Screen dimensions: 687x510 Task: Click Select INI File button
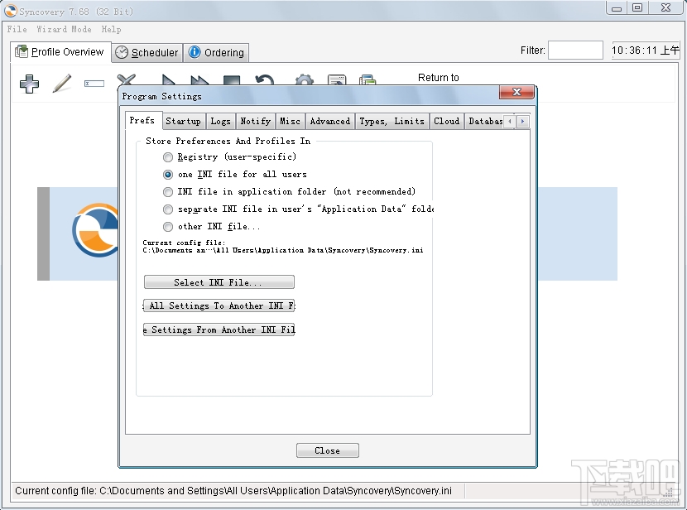pos(219,282)
